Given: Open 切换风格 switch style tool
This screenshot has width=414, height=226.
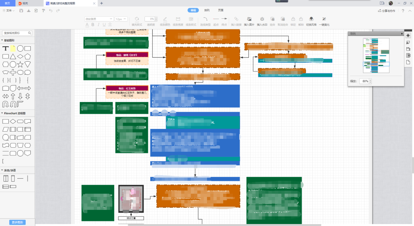Looking at the screenshot, I should click(311, 21).
